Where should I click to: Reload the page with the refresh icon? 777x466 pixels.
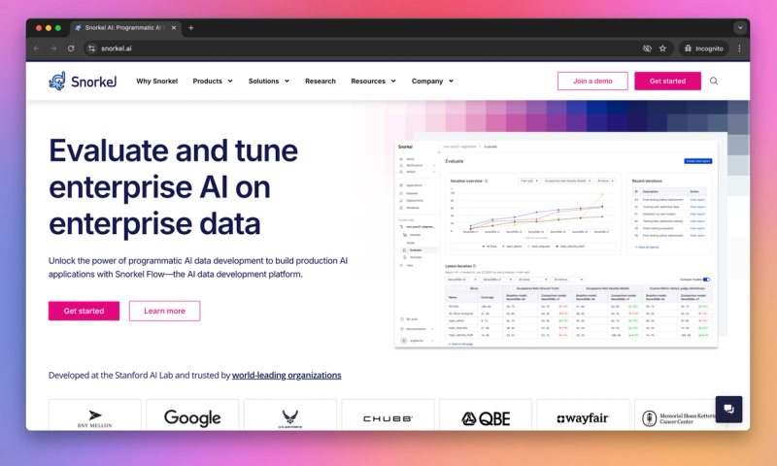[71, 49]
